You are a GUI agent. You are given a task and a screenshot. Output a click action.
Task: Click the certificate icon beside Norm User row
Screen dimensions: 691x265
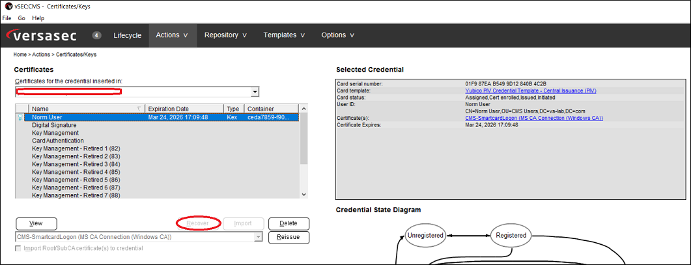[21, 117]
